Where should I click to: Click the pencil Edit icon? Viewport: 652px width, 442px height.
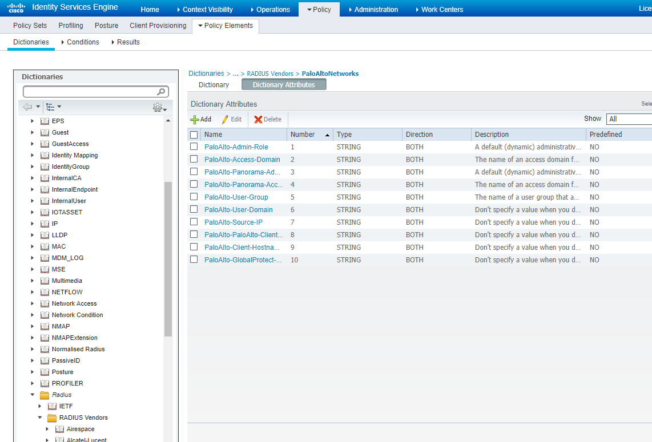tap(225, 120)
